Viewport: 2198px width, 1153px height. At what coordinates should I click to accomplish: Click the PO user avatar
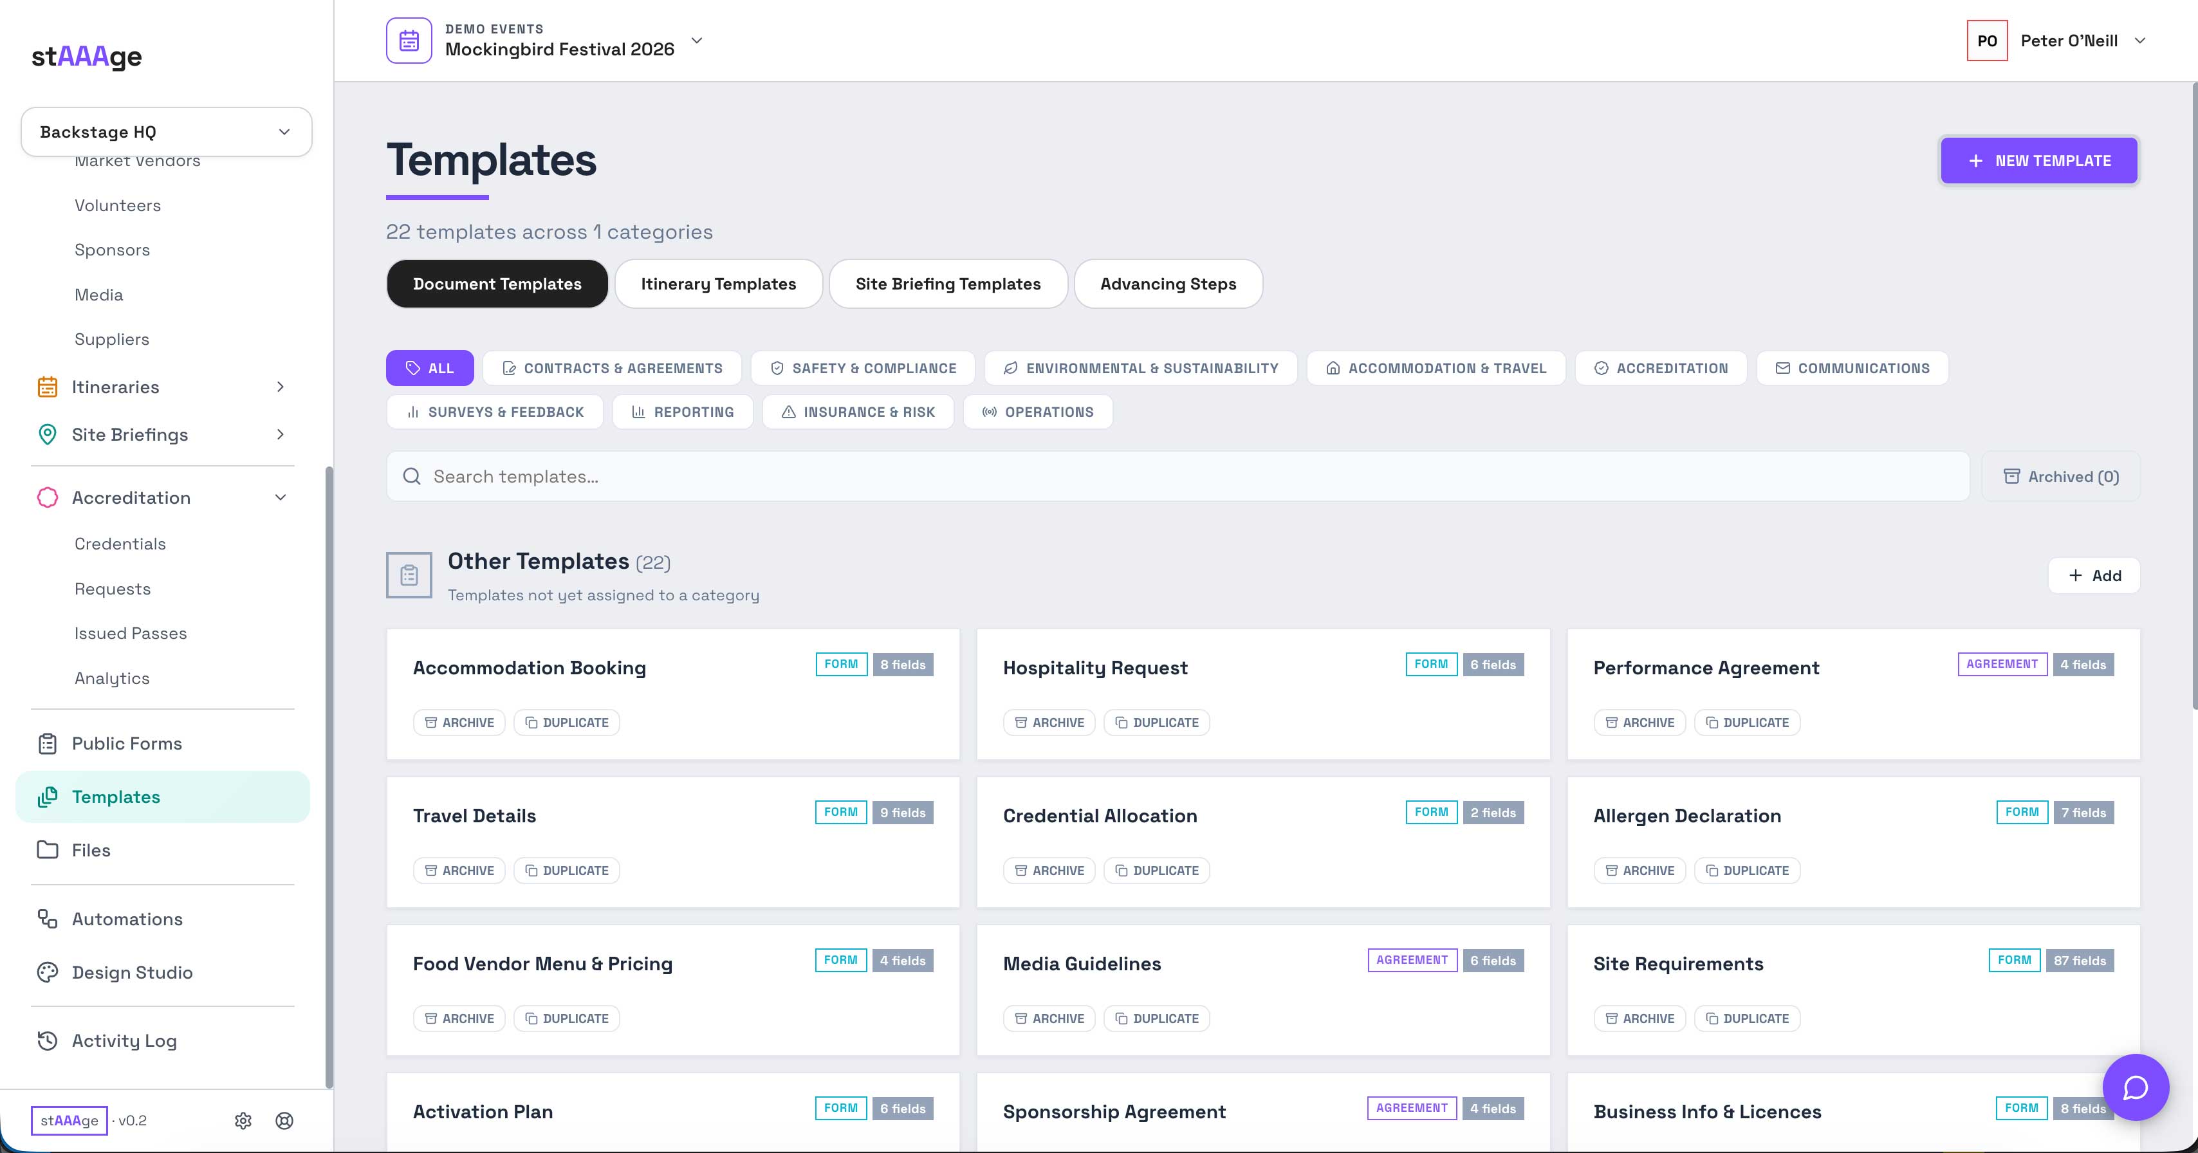(1987, 41)
